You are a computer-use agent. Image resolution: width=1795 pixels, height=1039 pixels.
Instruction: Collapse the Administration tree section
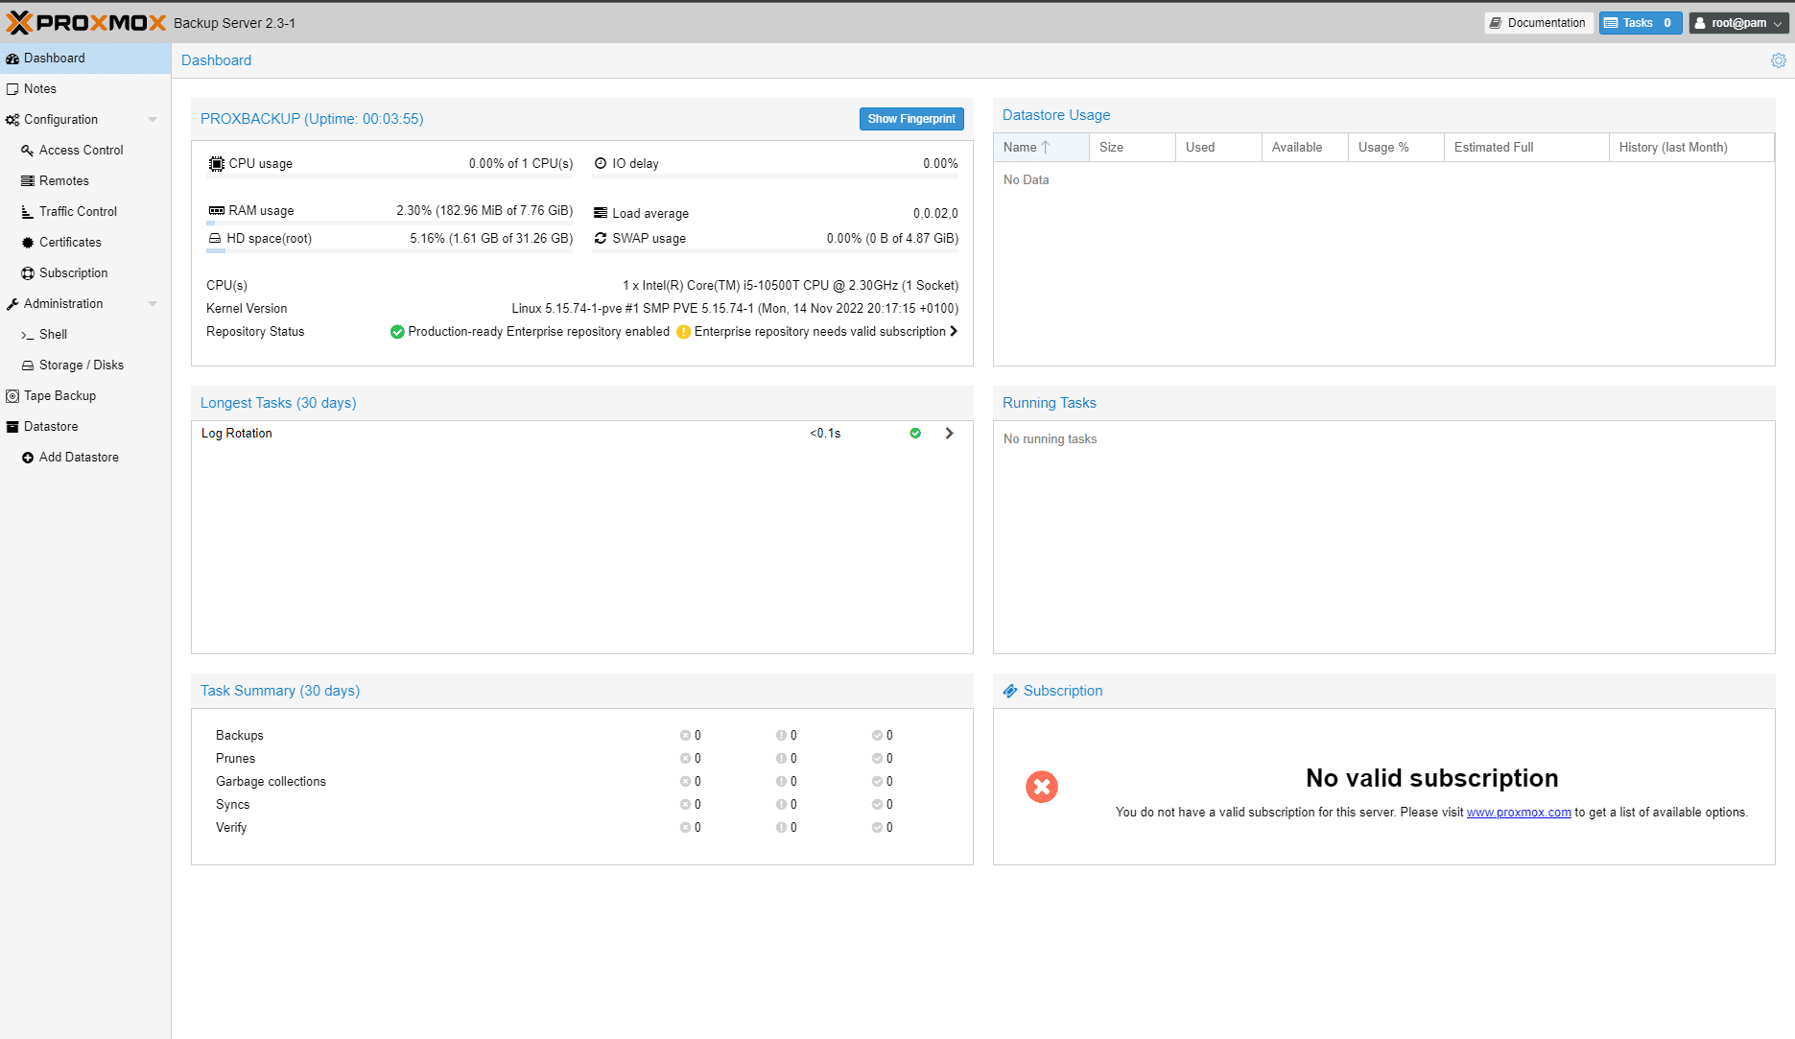click(x=153, y=304)
